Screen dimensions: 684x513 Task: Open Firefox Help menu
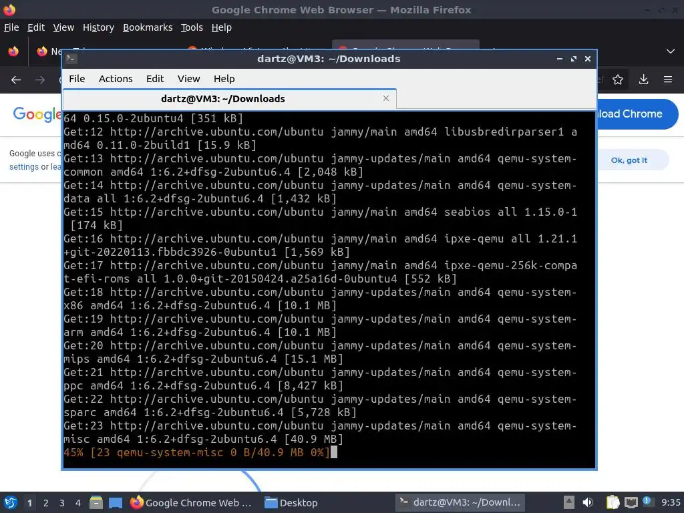pos(222,27)
